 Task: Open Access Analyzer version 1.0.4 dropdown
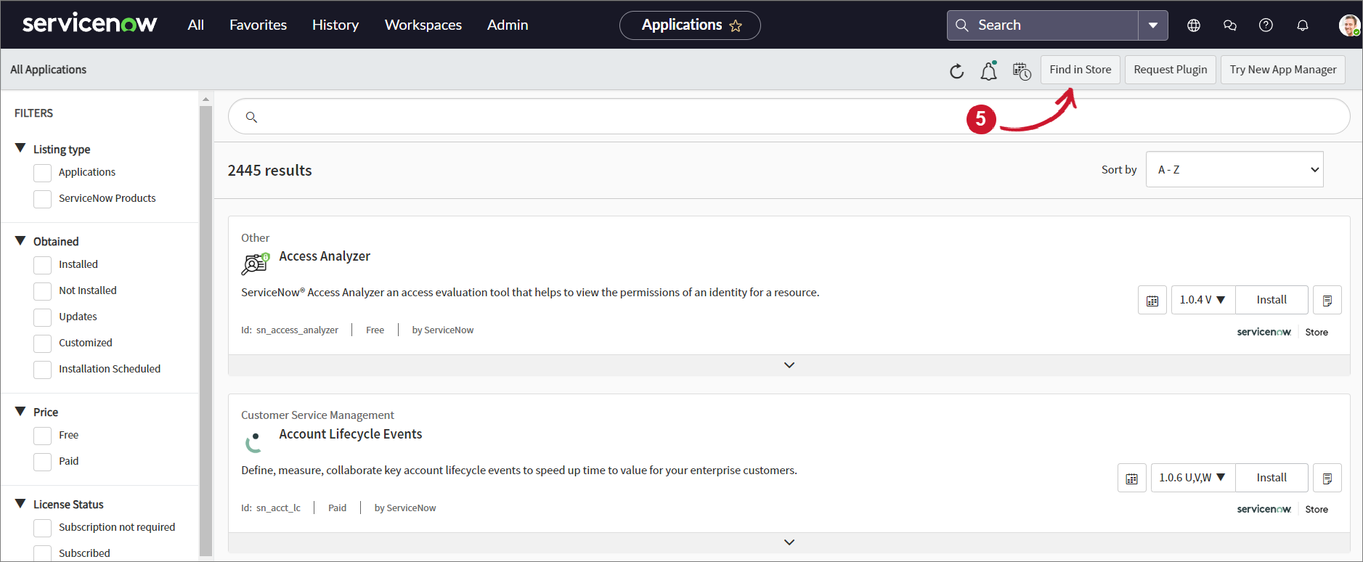1203,300
